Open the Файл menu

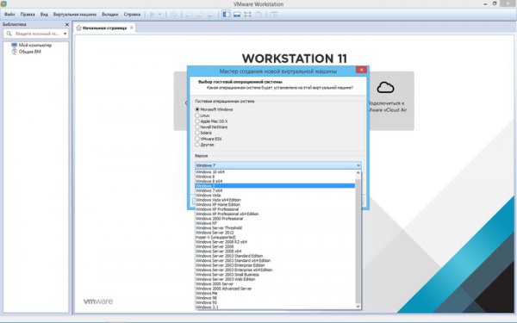(9, 14)
